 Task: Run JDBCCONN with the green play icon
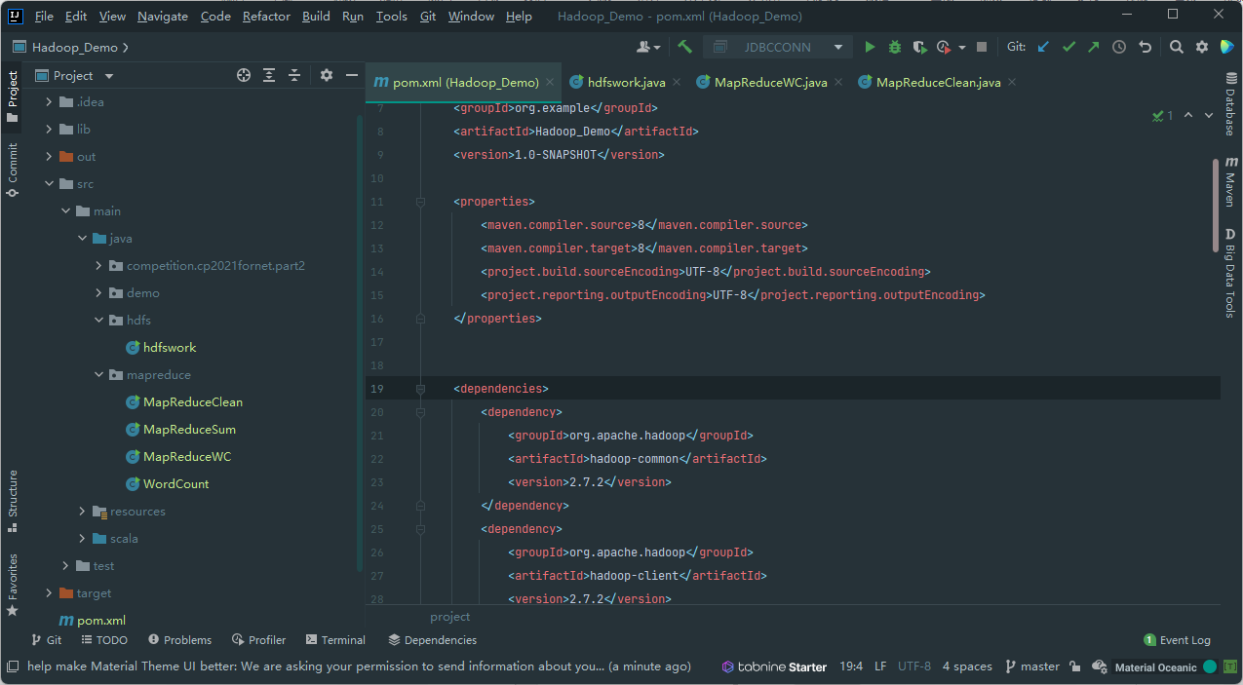click(870, 47)
